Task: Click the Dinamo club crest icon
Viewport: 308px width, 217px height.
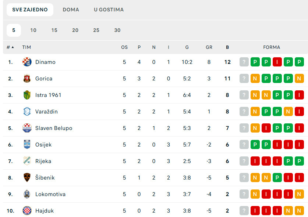Action: [27, 62]
